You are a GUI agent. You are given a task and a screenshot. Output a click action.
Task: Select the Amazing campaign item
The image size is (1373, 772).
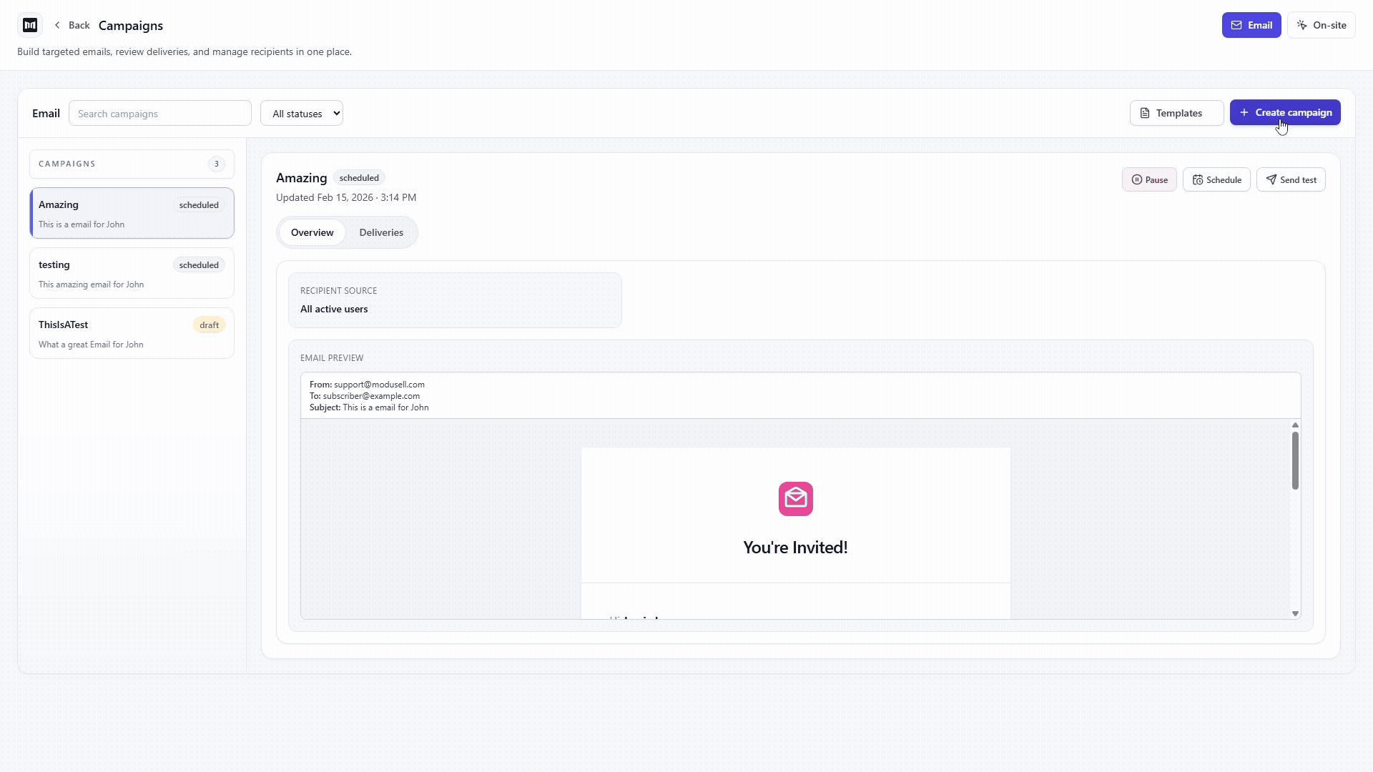[x=132, y=214]
